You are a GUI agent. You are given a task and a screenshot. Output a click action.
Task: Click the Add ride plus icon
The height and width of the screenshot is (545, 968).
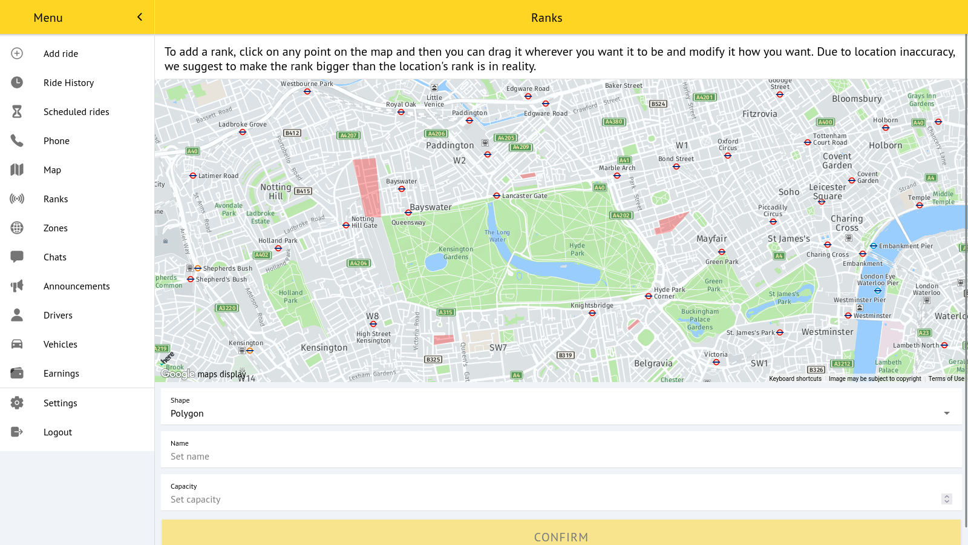[17, 53]
